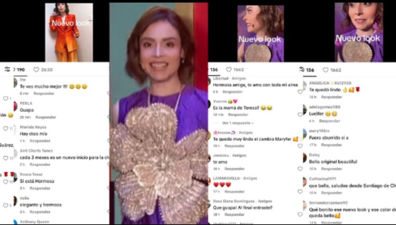Open the filter icon beside 190 comments
Screen dimensions: 396x225
click(x=7, y=69)
